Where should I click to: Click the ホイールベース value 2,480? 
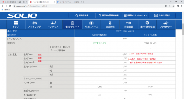click(x=125, y=79)
